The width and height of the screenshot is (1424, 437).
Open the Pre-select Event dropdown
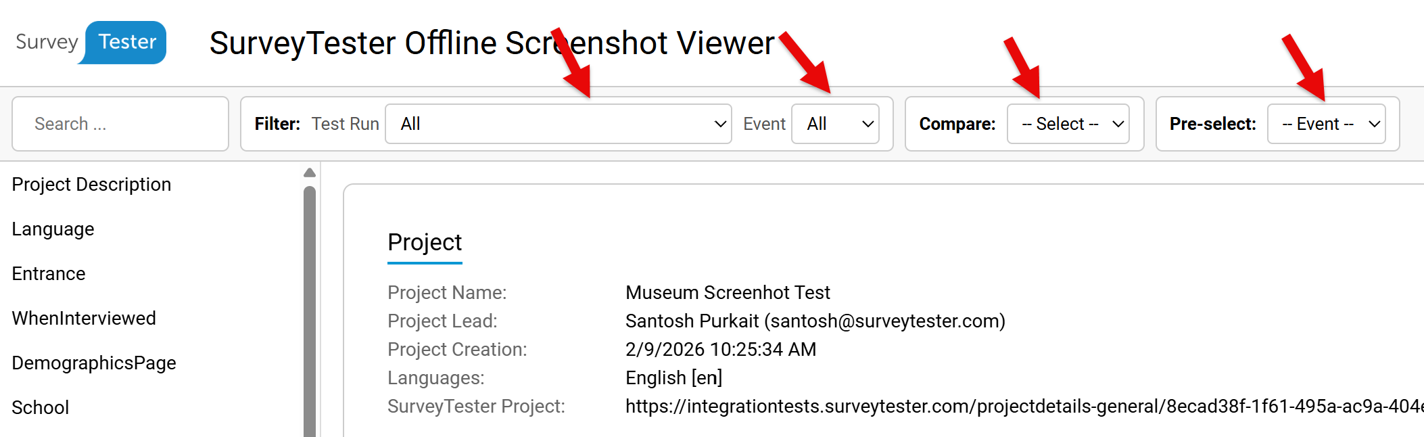1325,124
